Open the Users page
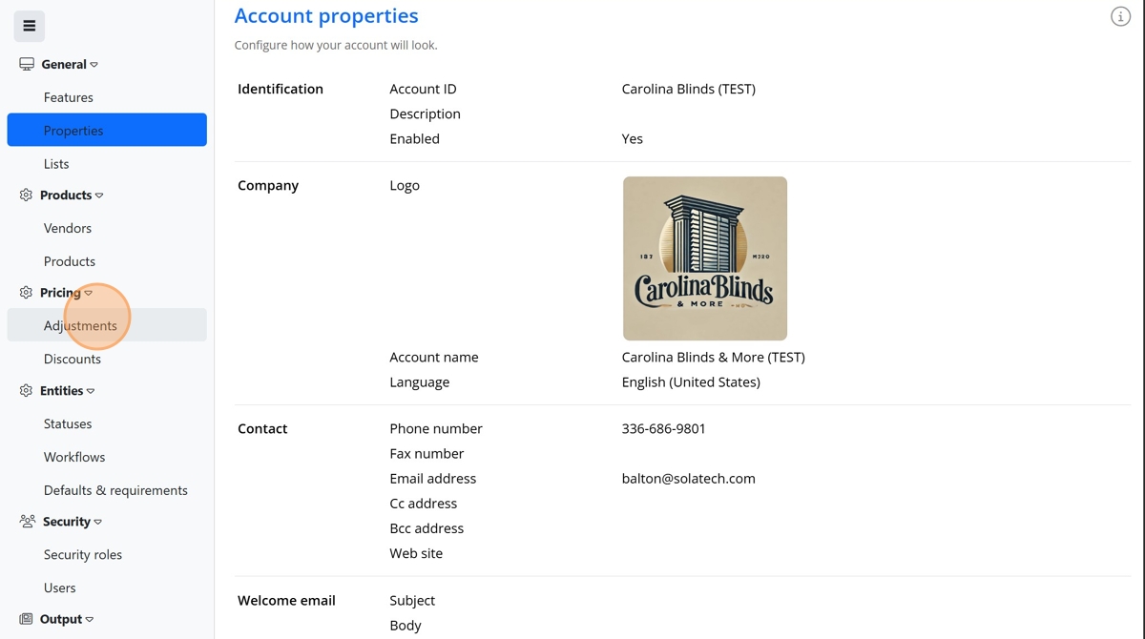The image size is (1145, 639). (107, 587)
